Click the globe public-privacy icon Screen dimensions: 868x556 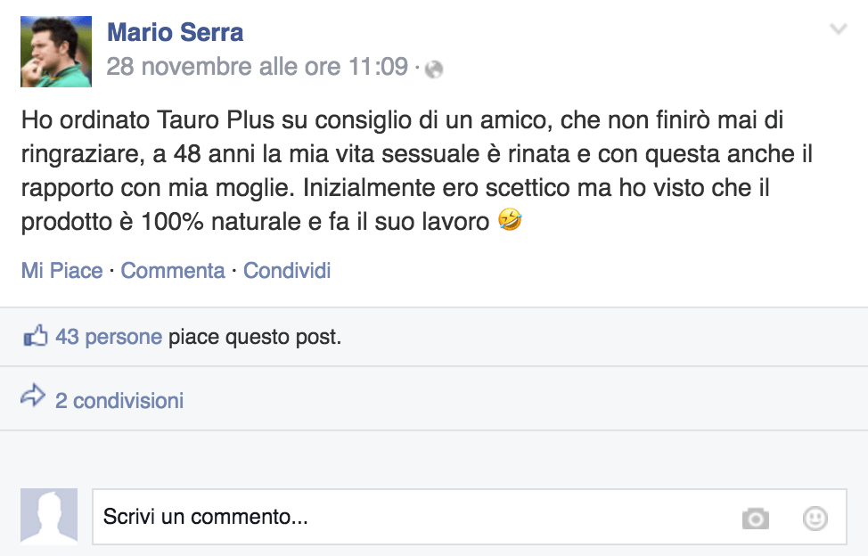[x=434, y=69]
